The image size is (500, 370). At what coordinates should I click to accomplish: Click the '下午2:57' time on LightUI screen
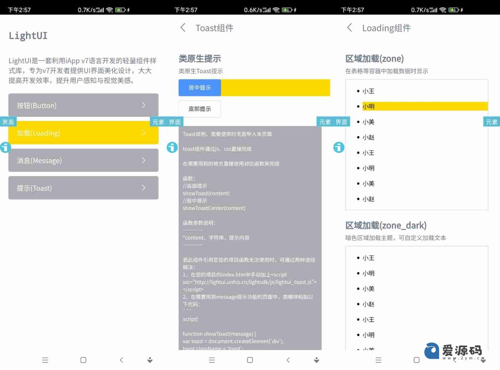pos(19,10)
